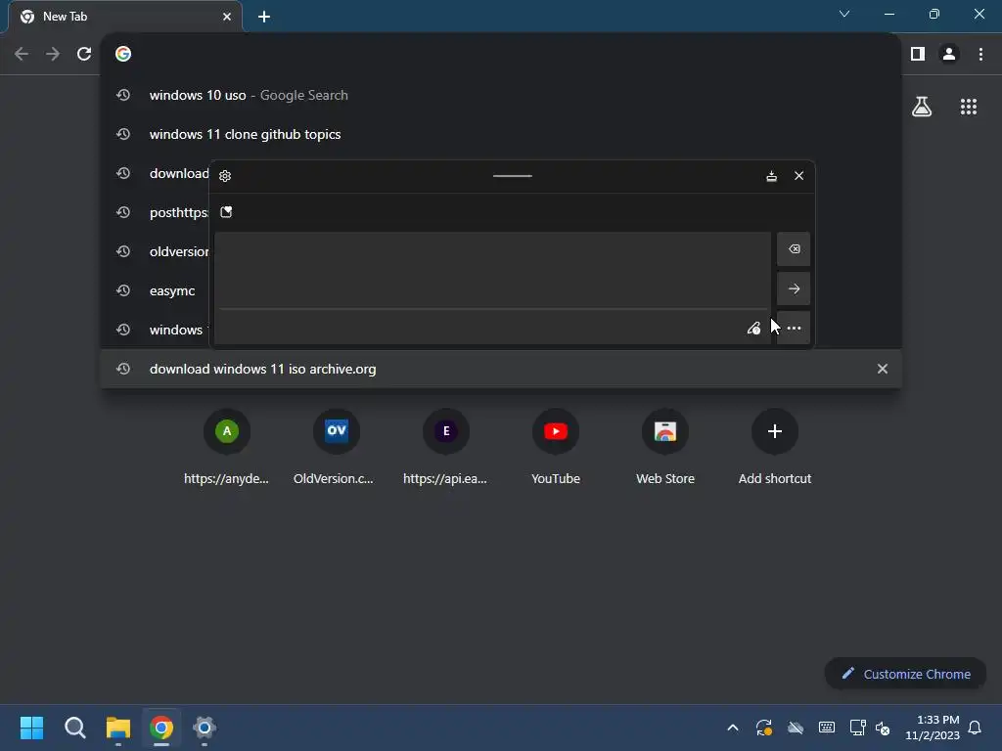This screenshot has width=1002, height=751.
Task: Open Settings from taskbar
Action: 205,728
